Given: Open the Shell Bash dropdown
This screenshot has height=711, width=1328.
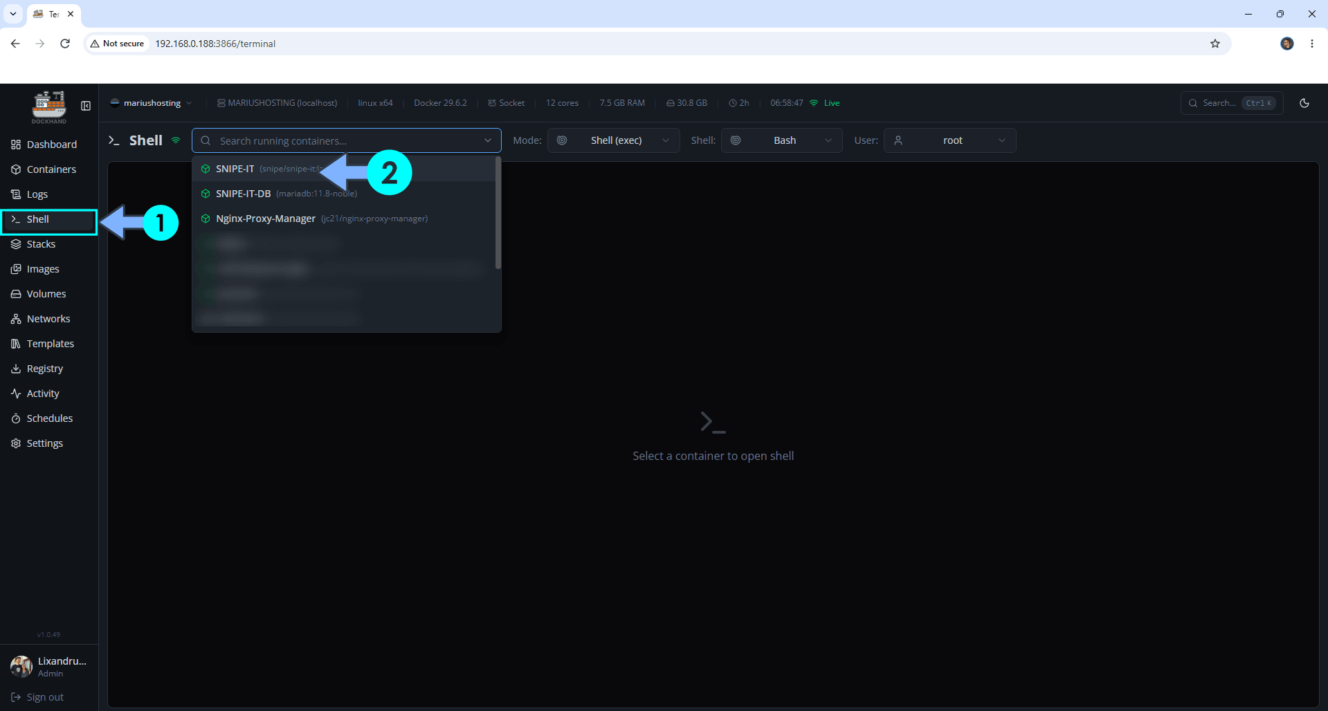Looking at the screenshot, I should click(781, 140).
